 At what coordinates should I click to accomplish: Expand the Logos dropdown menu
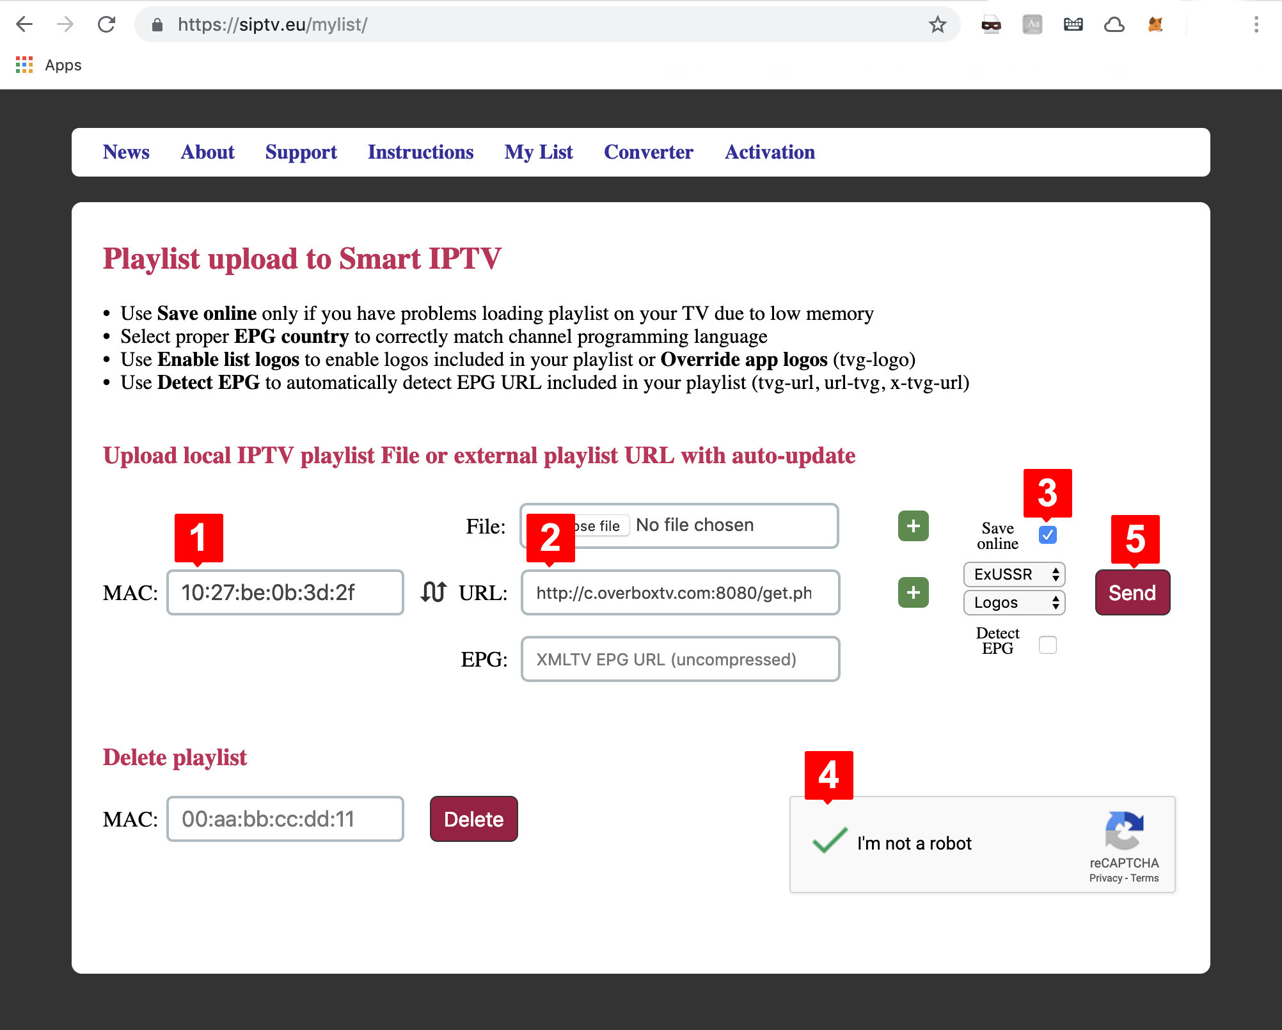click(x=1013, y=602)
